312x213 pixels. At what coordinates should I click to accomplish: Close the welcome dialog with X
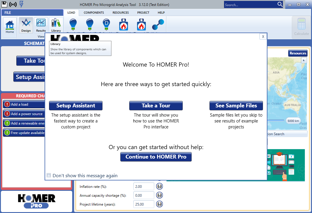point(263,36)
